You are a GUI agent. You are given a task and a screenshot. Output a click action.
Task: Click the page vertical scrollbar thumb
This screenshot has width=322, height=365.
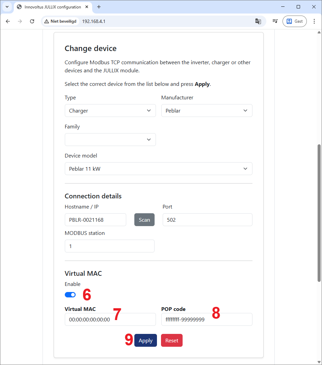(319, 213)
